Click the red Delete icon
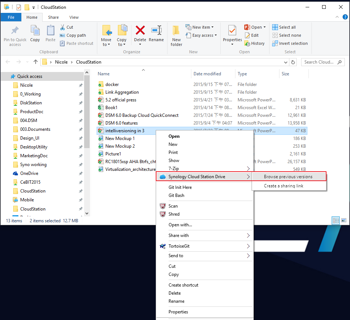The width and height of the screenshot is (350, 320). click(x=140, y=30)
